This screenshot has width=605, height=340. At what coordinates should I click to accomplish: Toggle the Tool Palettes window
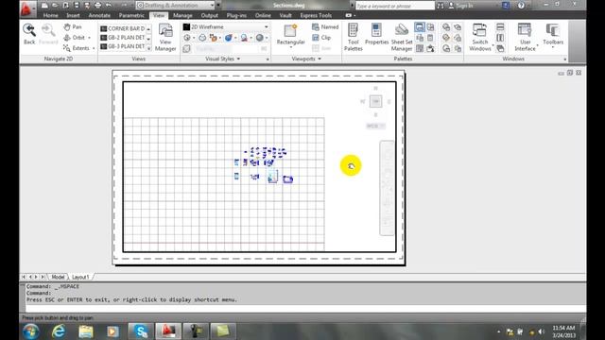tap(353, 38)
